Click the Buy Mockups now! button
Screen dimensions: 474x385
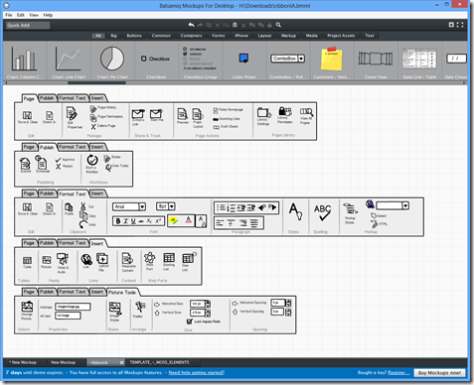[x=439, y=373]
